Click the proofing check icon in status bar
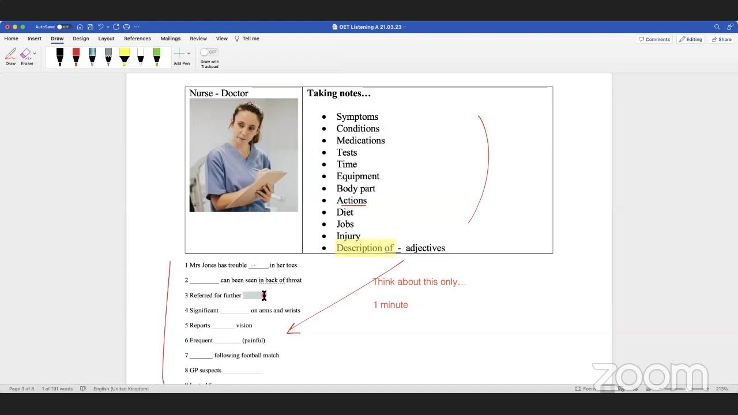738x415 pixels. tap(83, 389)
